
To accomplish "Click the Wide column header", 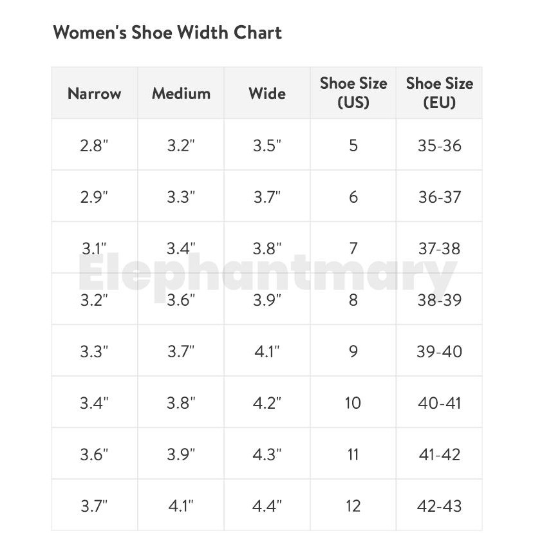I will pos(267,93).
